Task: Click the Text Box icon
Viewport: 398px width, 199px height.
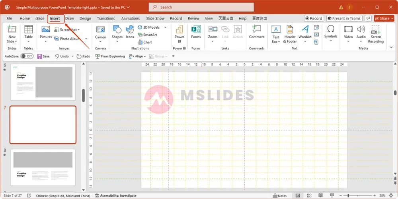Action: [x=276, y=29]
